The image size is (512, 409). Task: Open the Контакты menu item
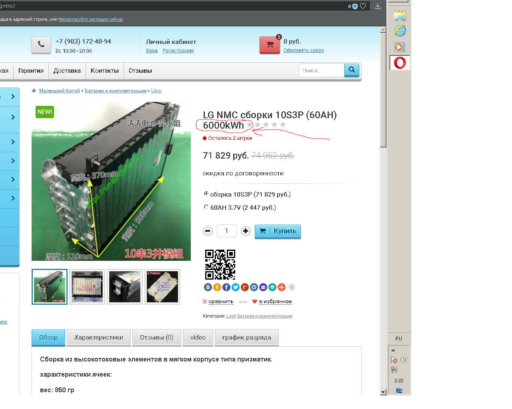105,71
